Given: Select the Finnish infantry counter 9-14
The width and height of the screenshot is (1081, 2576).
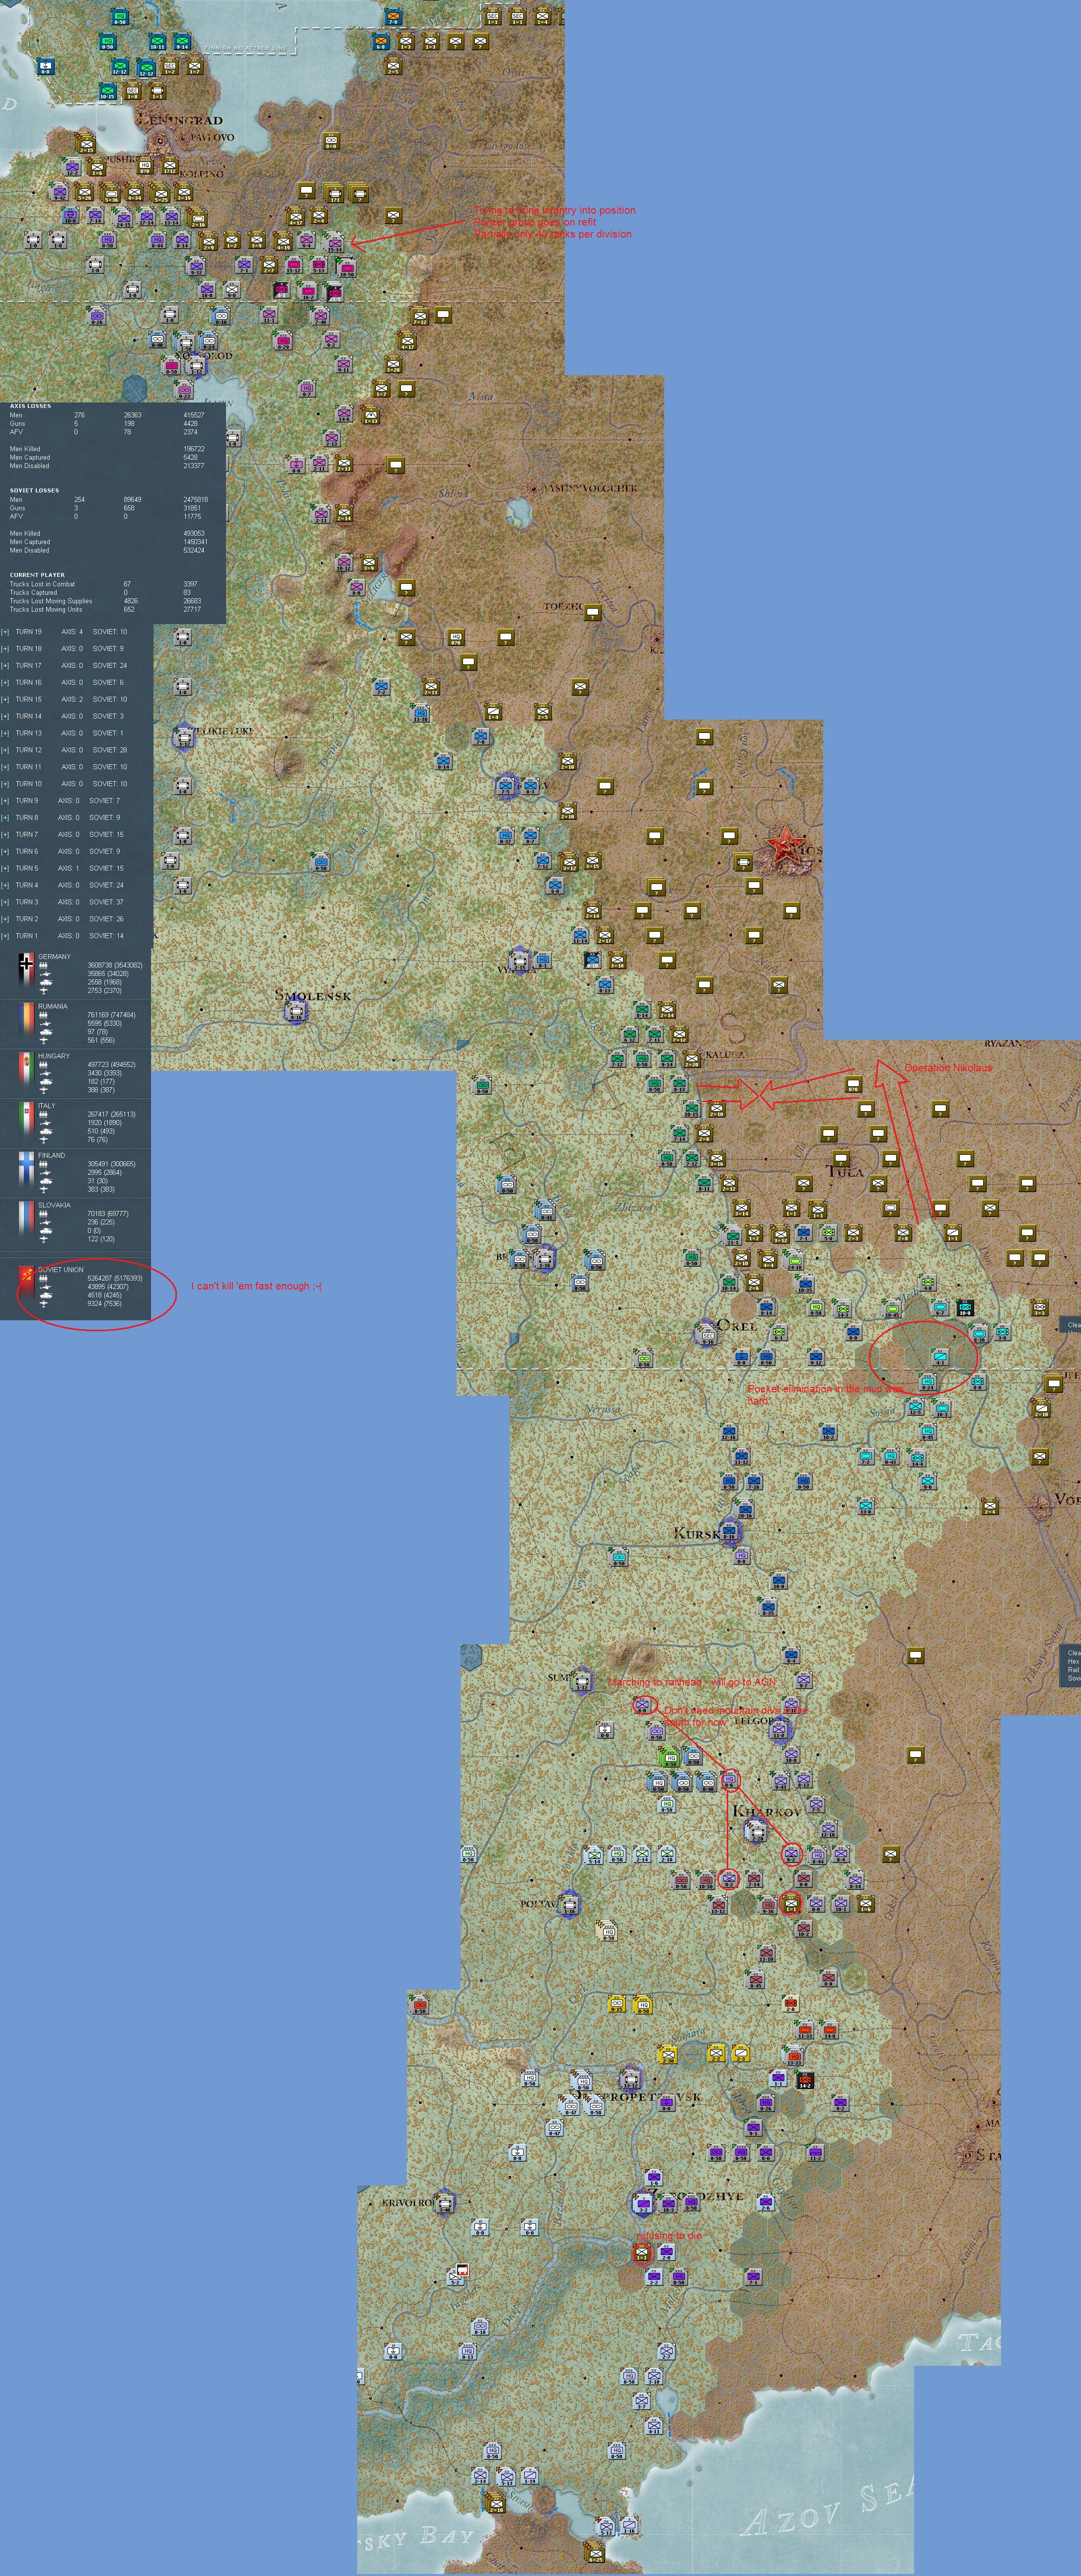Looking at the screenshot, I should (182, 42).
